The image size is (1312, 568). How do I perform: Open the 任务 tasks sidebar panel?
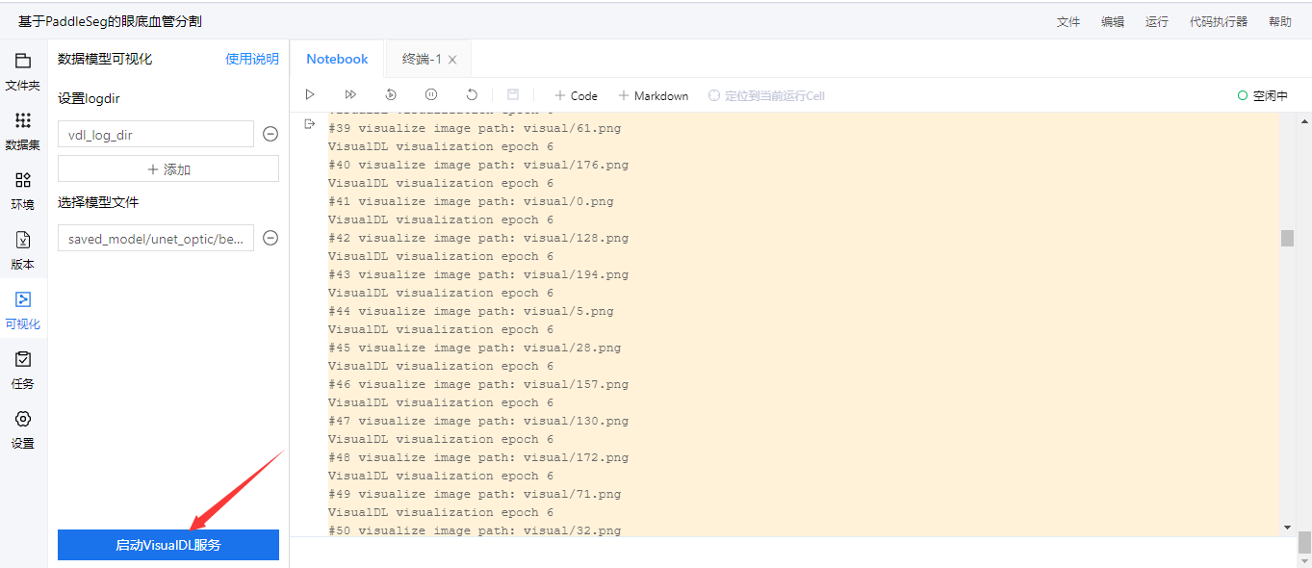[x=23, y=371]
